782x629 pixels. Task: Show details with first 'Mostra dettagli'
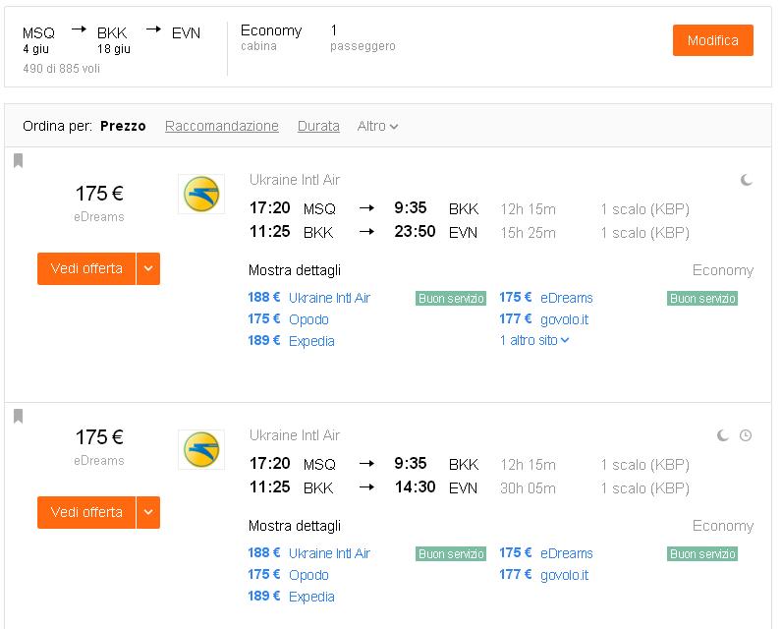tap(295, 270)
